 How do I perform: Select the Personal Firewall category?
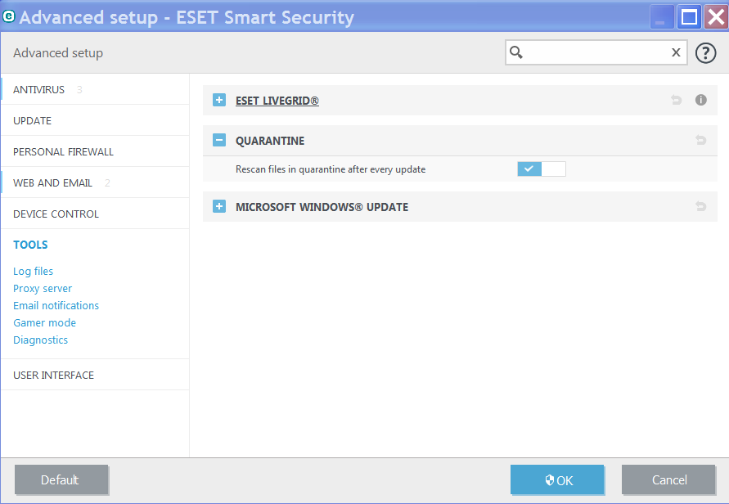[63, 151]
